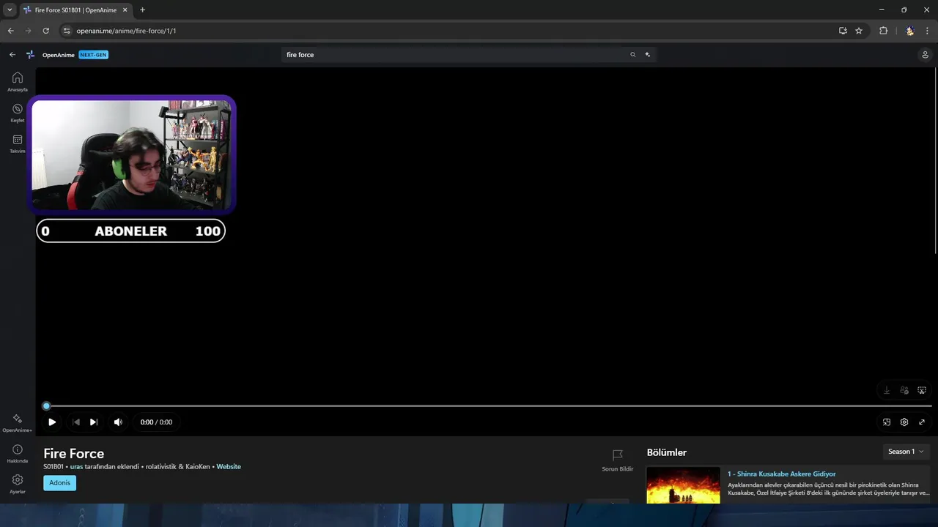938x527 pixels.
Task: Open the uras uploader link
Action: 76,467
